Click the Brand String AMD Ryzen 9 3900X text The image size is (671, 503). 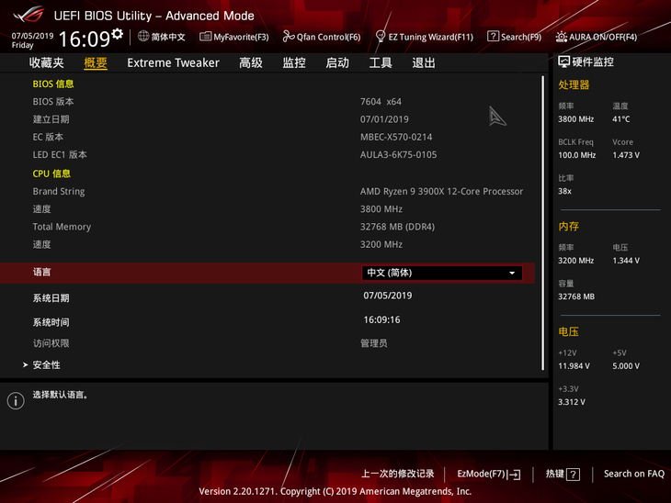[441, 192]
